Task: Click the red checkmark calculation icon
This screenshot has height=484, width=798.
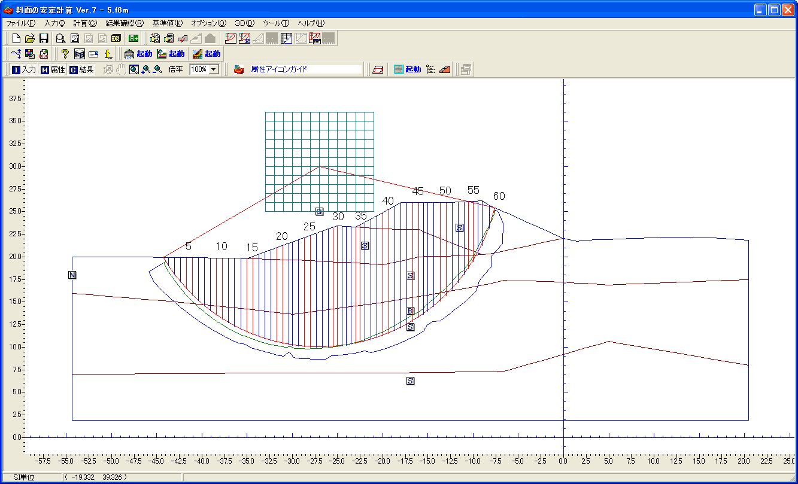Action: (183, 38)
